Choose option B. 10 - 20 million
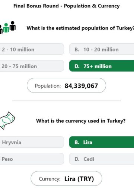This screenshot has height=188, width=134. (102, 49)
